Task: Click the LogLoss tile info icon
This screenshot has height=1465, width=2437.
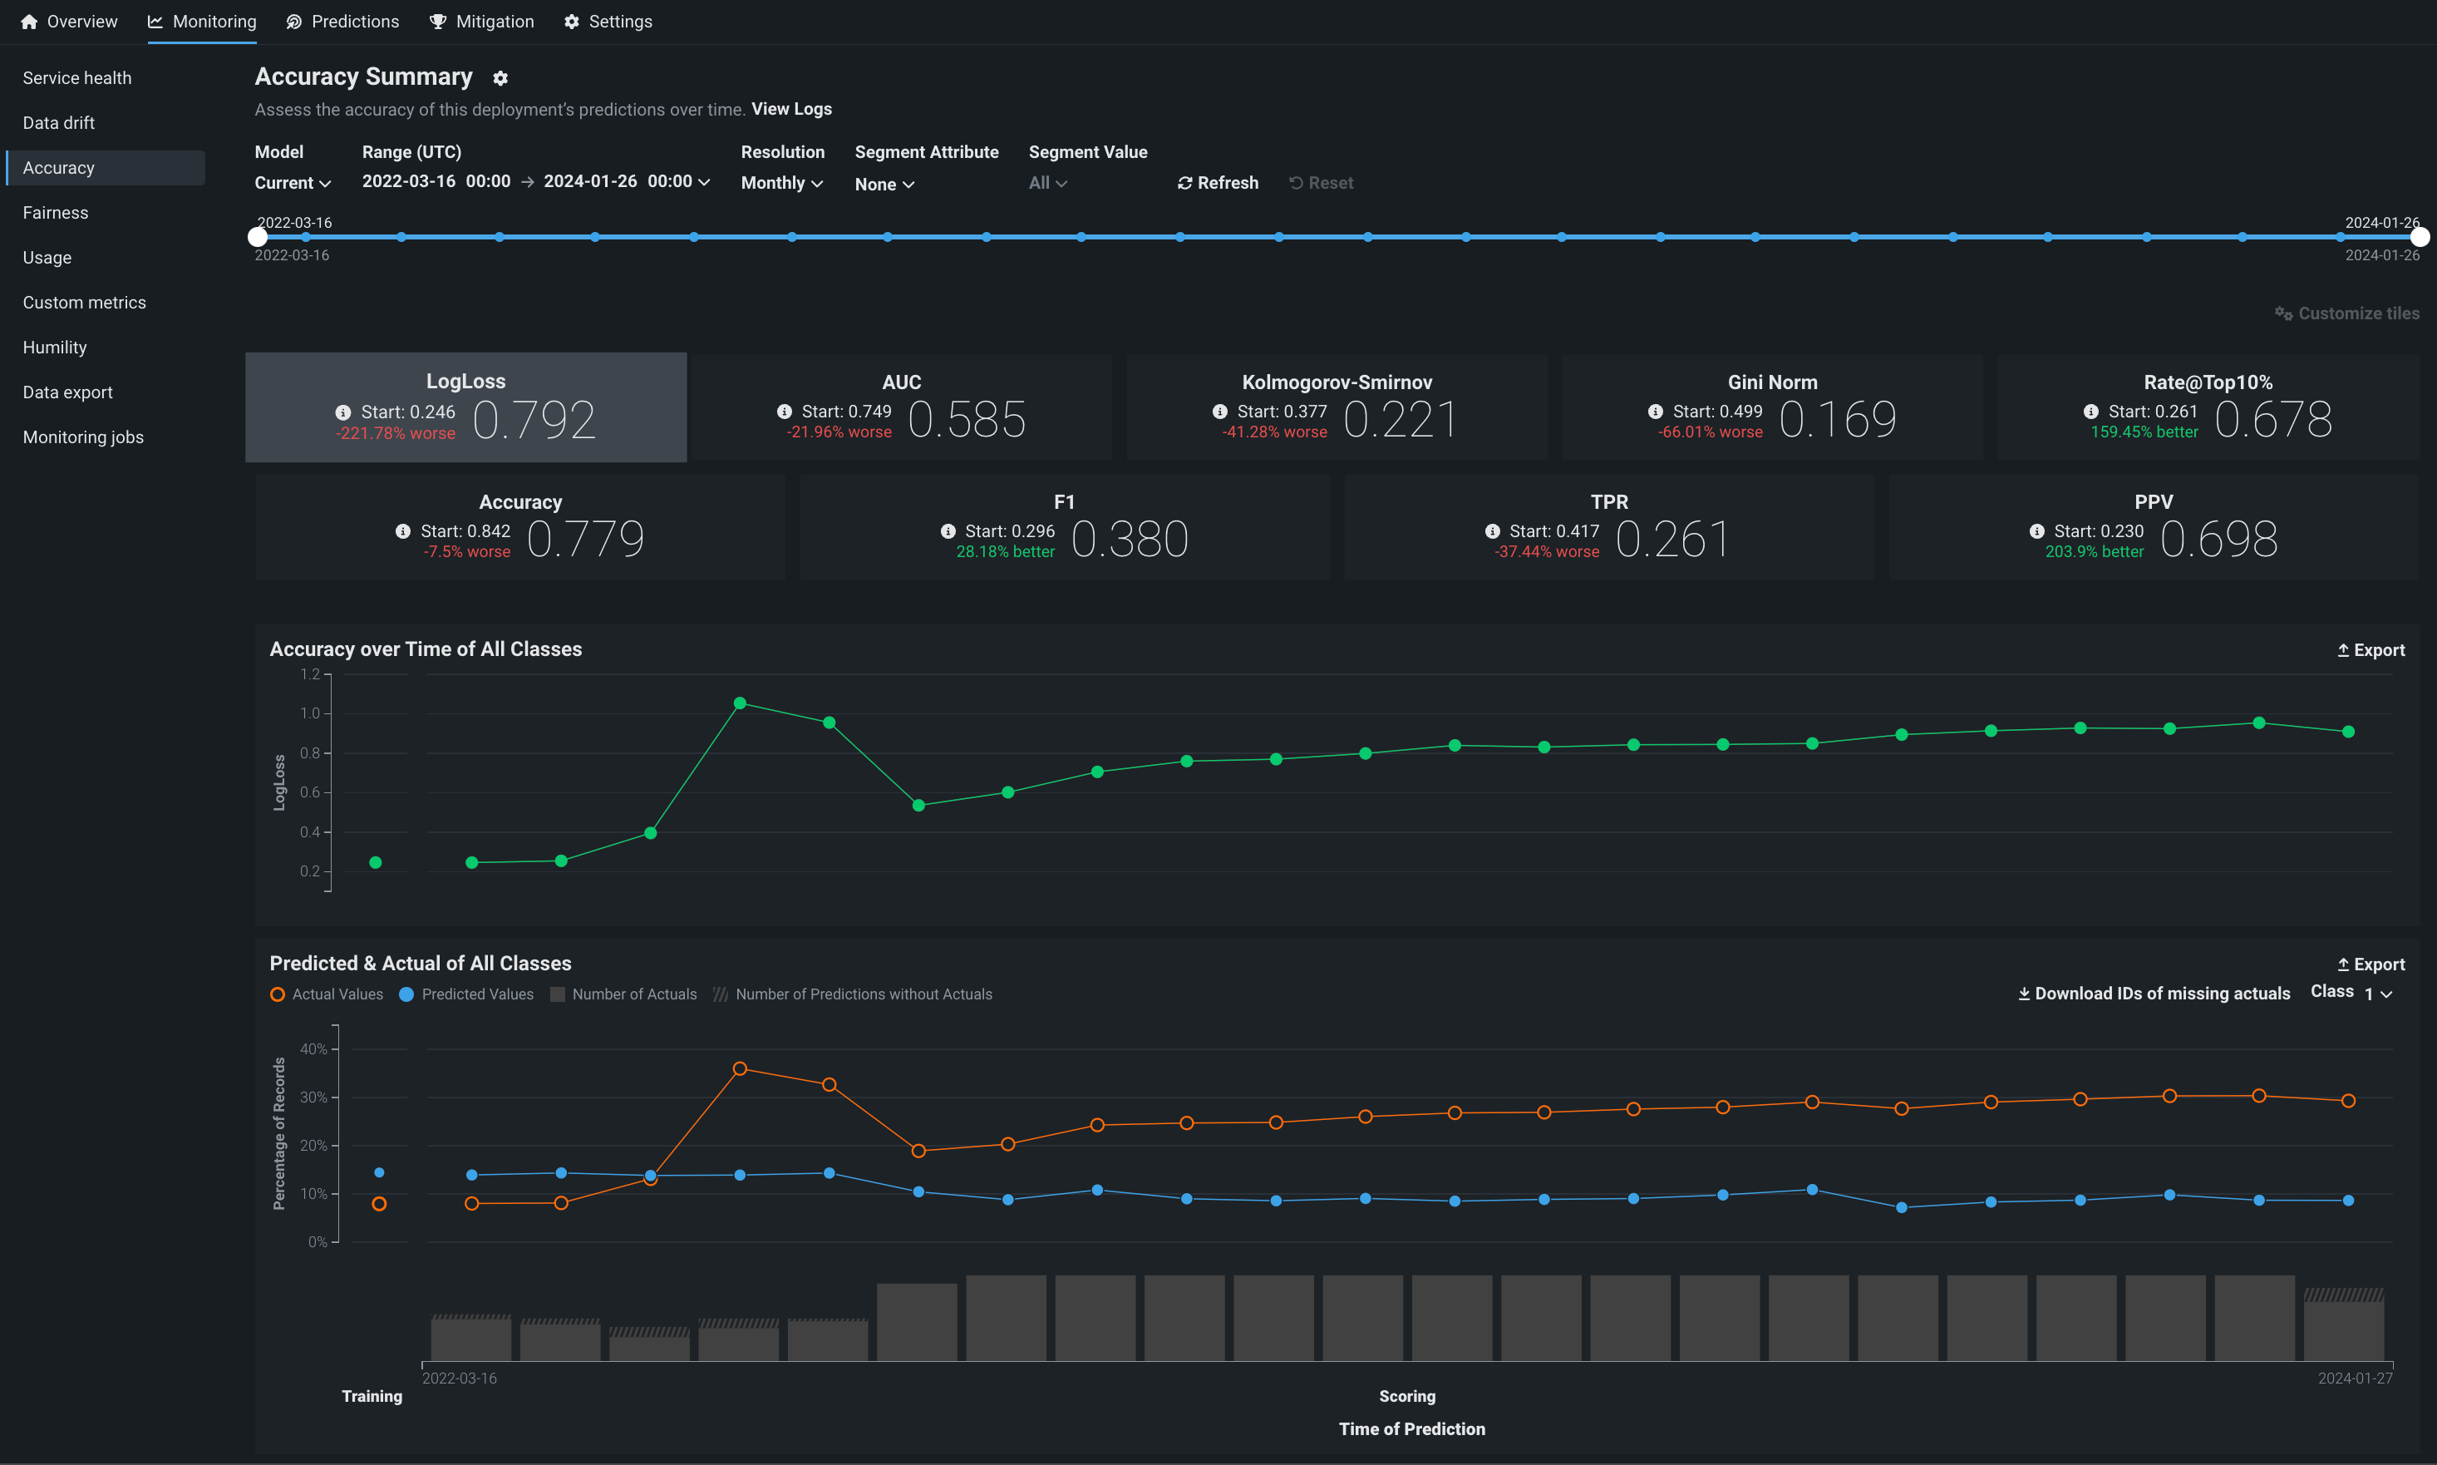Action: point(342,412)
